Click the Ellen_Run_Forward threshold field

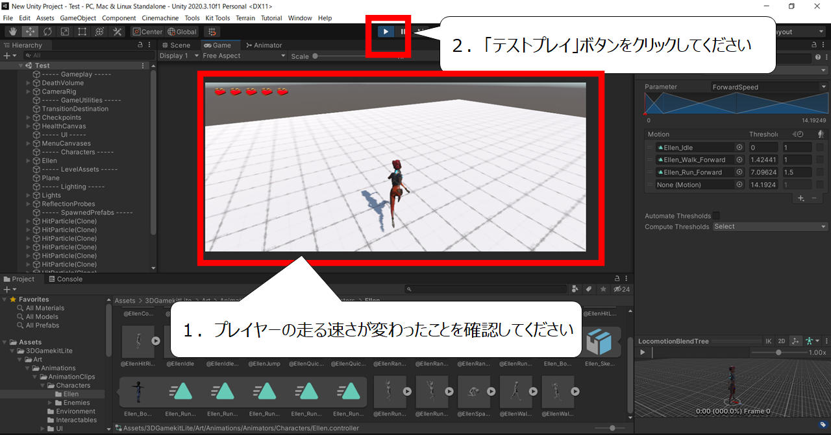[764, 172]
